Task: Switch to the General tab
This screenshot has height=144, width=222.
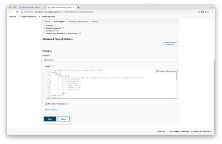Action: 47,22
